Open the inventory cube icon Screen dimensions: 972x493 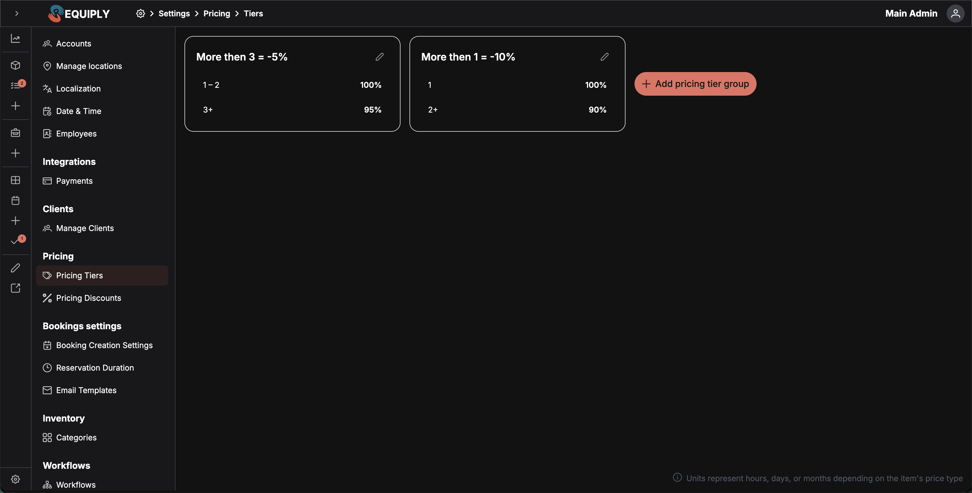[15, 65]
